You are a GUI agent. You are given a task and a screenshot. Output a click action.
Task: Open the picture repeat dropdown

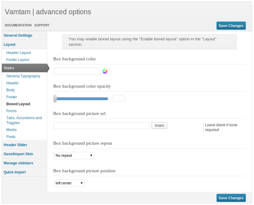(74, 156)
